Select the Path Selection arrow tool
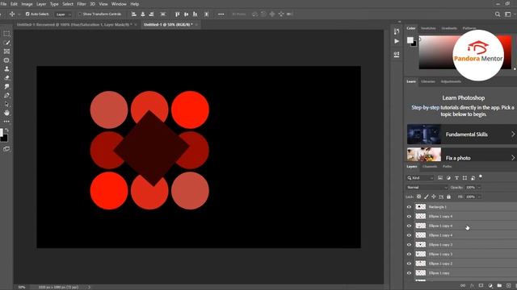Screen dimensions: 517x290 6,104
